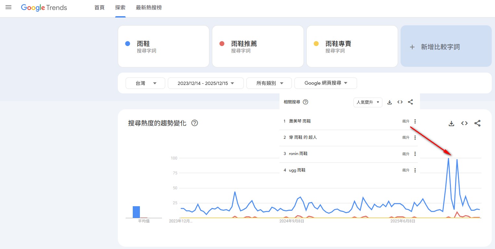Open related query ronin 雨鞋
495x249 pixels.
click(298, 154)
